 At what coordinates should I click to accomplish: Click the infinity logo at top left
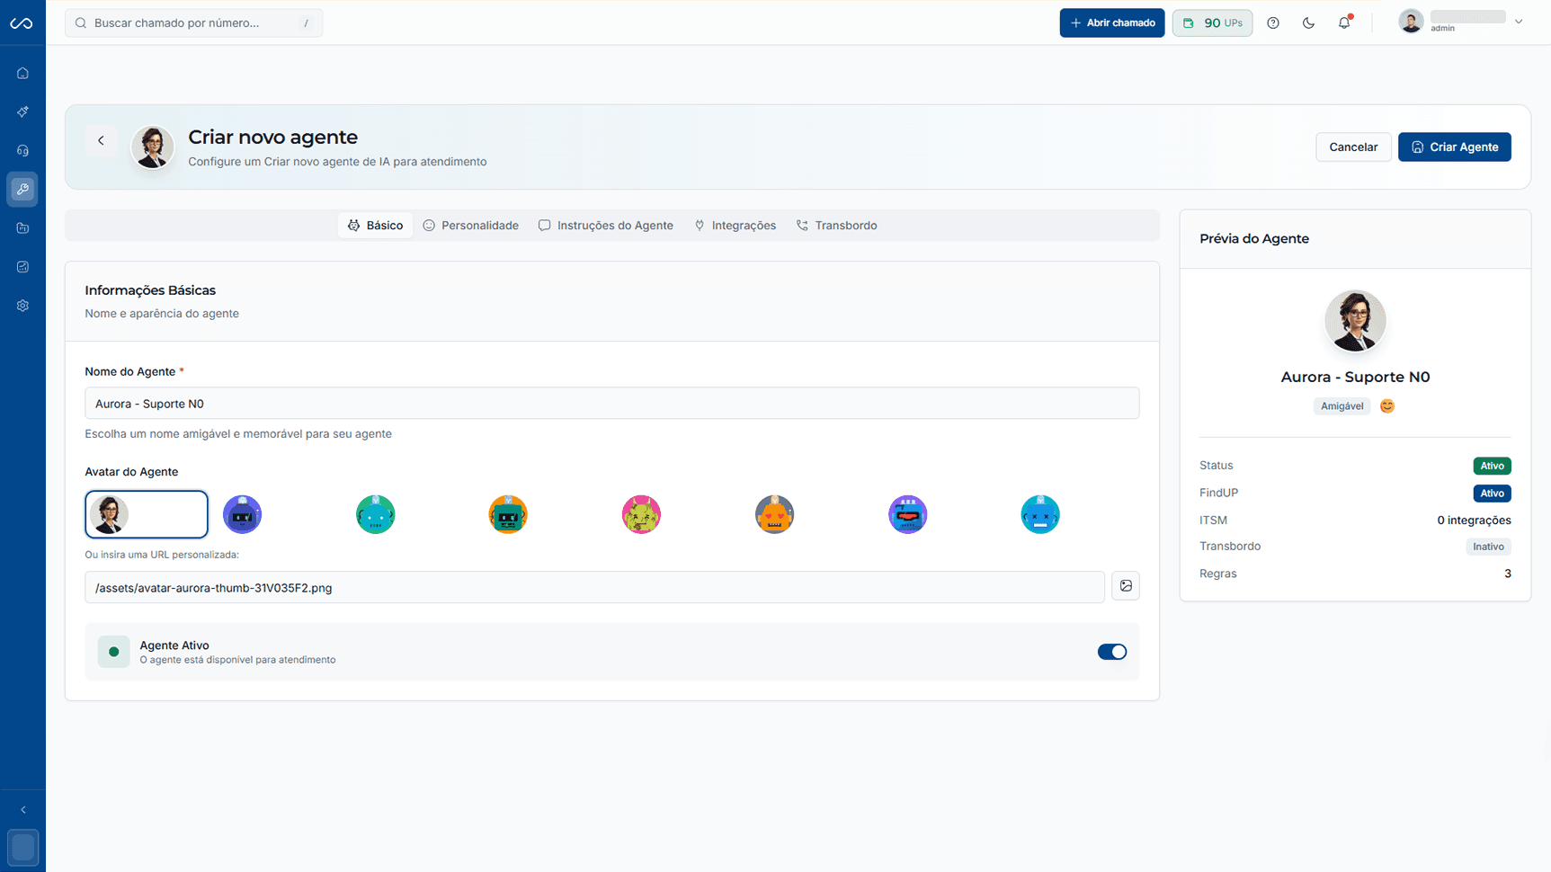[22, 23]
